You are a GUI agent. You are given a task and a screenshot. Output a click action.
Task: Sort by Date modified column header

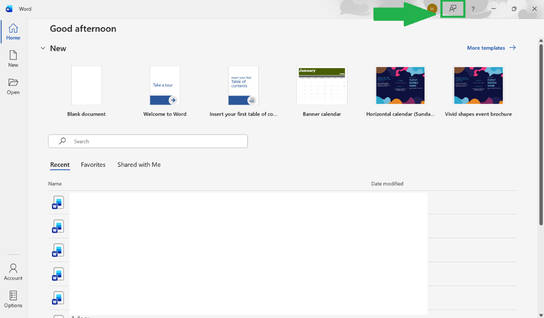pyautogui.click(x=387, y=184)
